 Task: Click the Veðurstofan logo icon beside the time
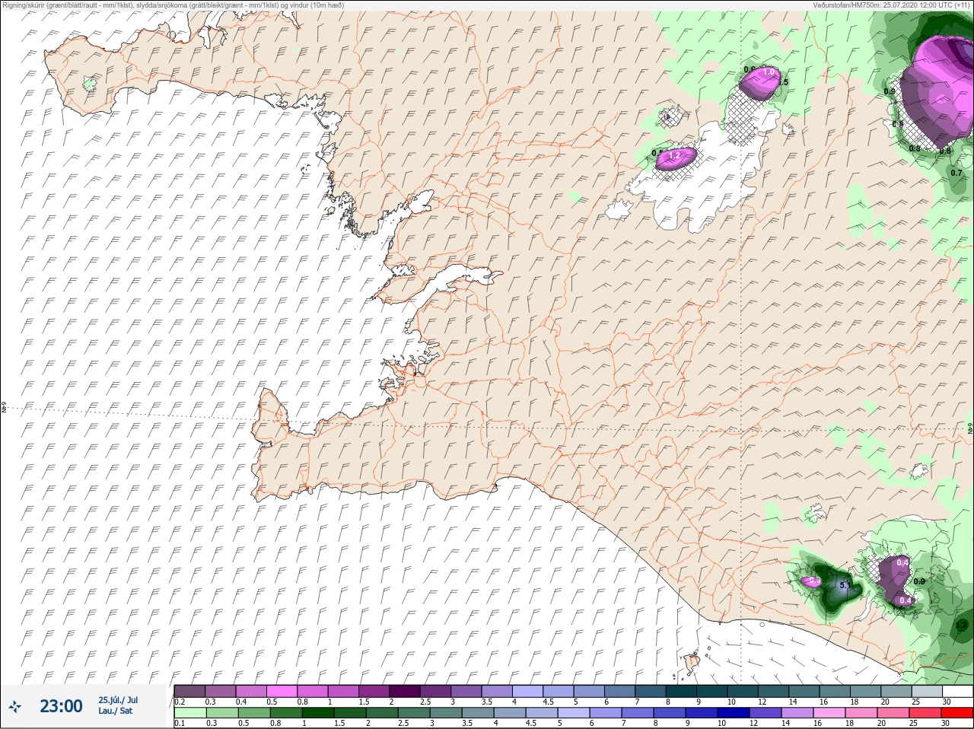16,706
